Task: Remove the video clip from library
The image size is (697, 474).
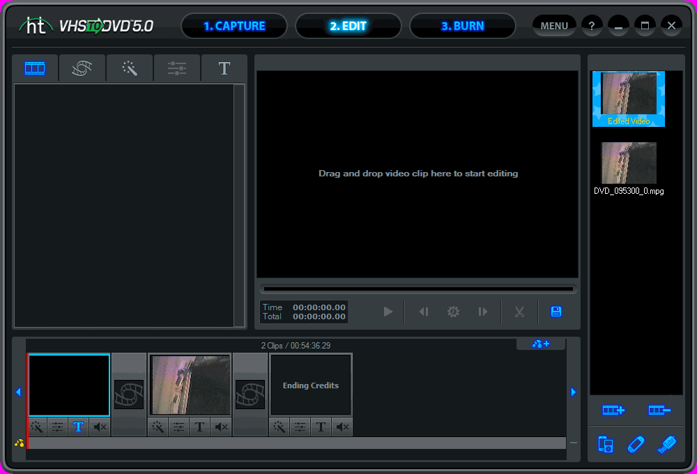Action: tap(659, 410)
